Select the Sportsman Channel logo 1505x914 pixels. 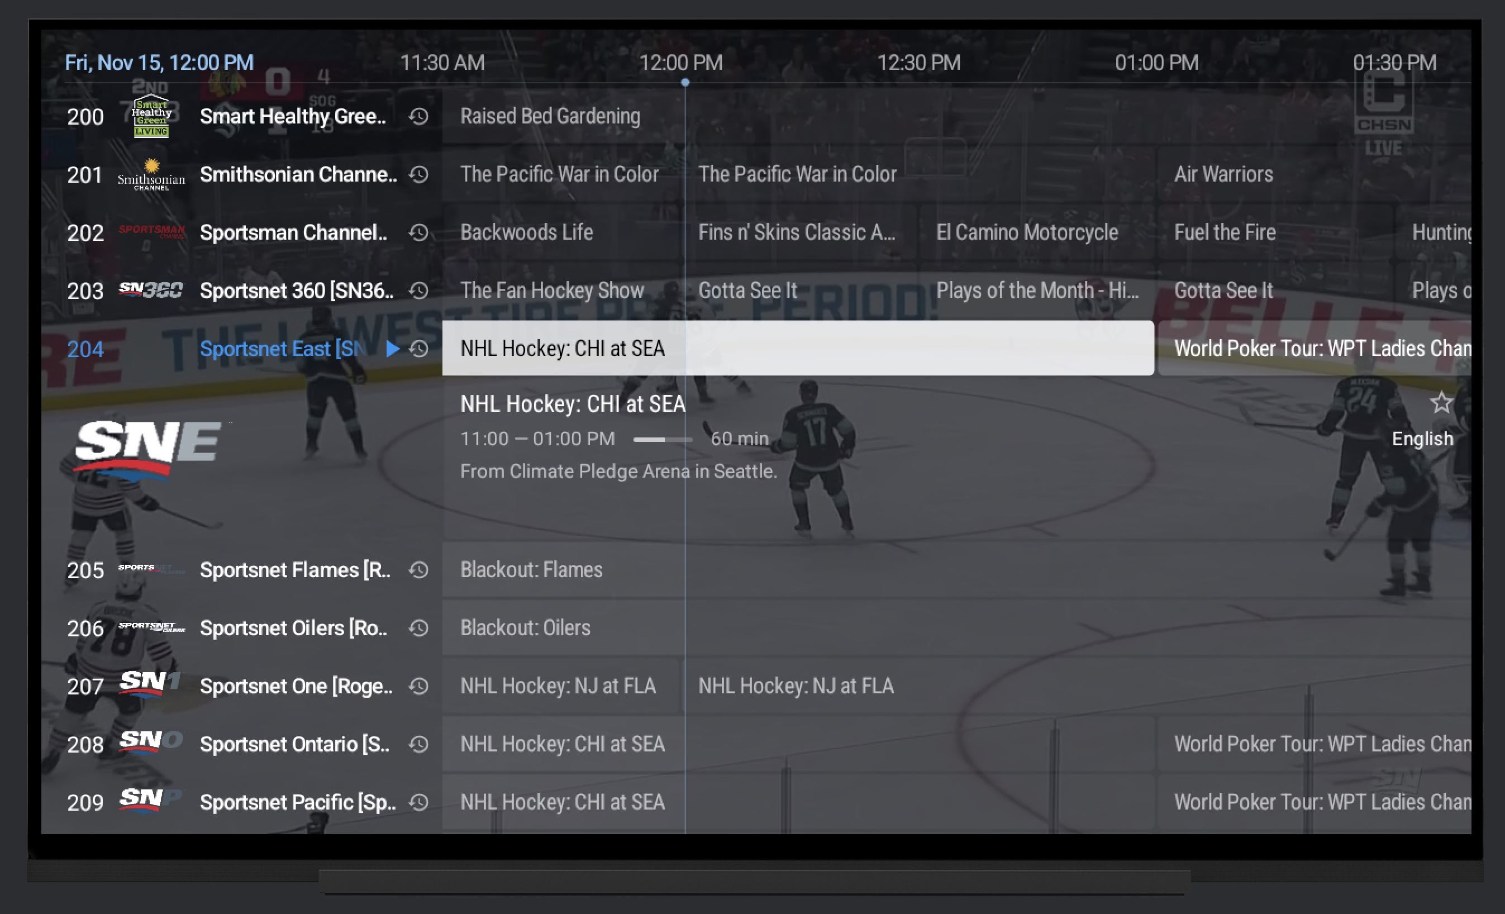[152, 232]
